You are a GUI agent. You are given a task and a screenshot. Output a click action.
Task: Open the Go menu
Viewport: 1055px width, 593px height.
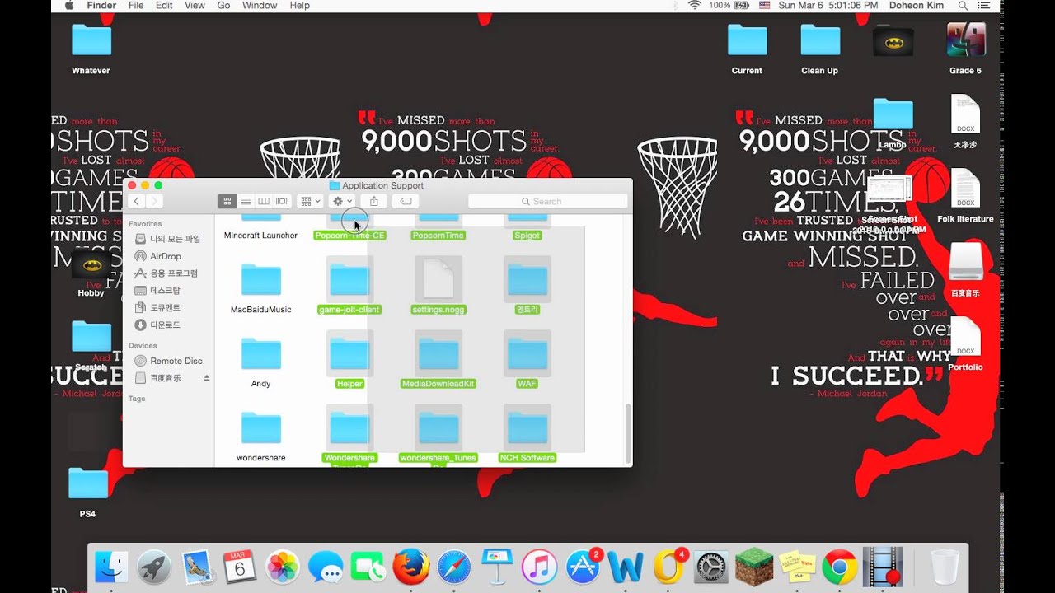tap(223, 6)
